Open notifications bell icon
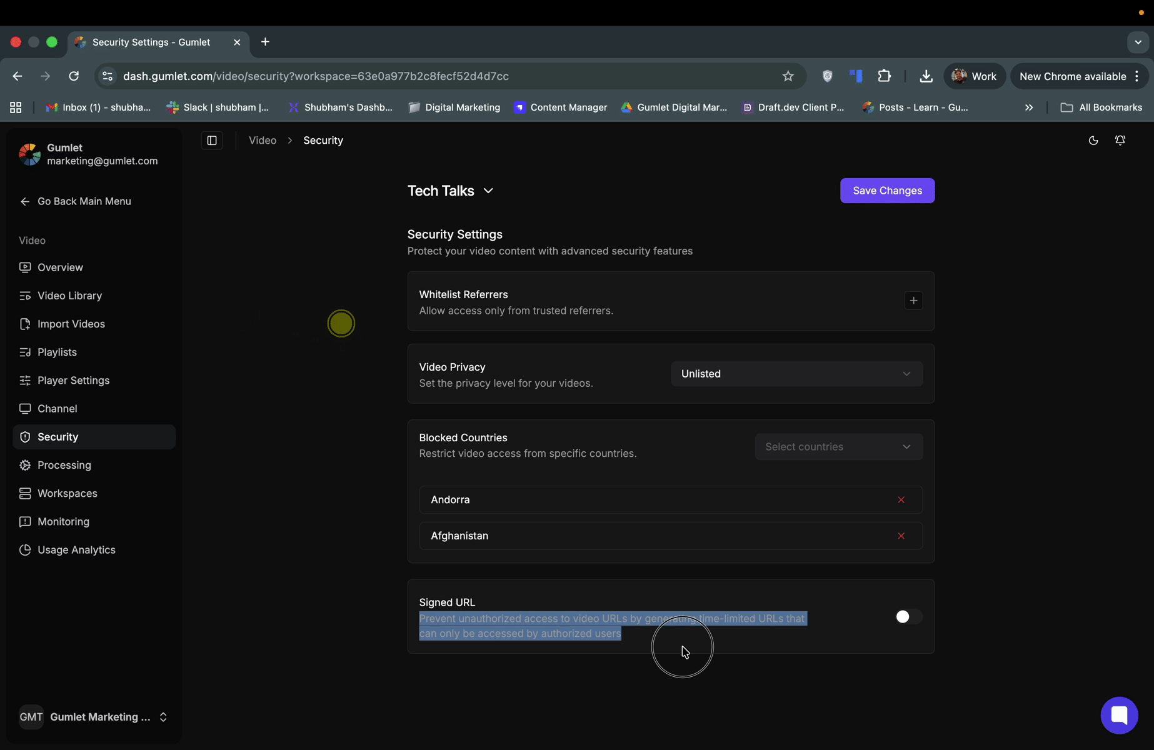Viewport: 1154px width, 750px height. (1120, 141)
